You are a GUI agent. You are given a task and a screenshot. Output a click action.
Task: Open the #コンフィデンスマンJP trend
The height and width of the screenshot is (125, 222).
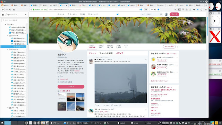pos(159,94)
